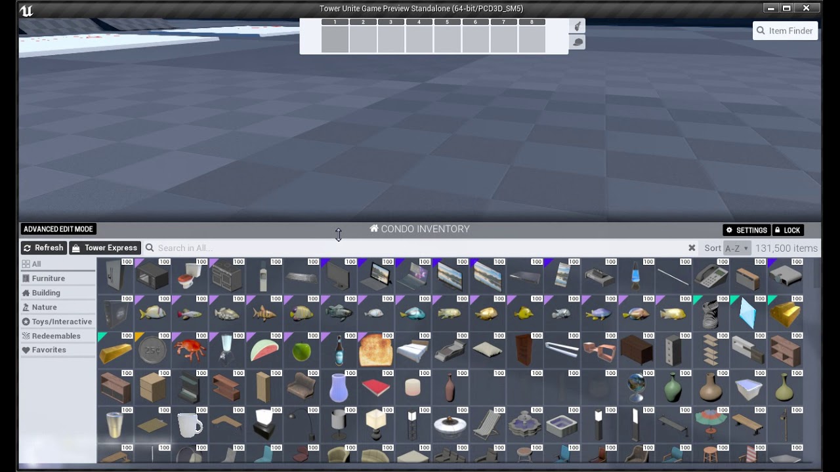Screen dimensions: 840x472
Task: Choose the green apple item
Action: pos(302,351)
